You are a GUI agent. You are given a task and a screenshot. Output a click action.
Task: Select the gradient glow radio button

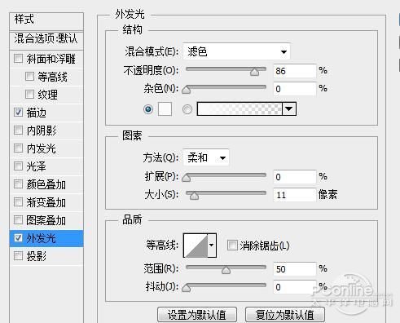tap(187, 109)
